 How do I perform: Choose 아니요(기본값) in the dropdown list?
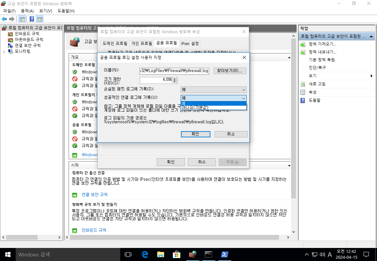pos(214,107)
